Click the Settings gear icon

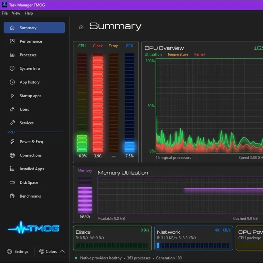tap(10, 251)
